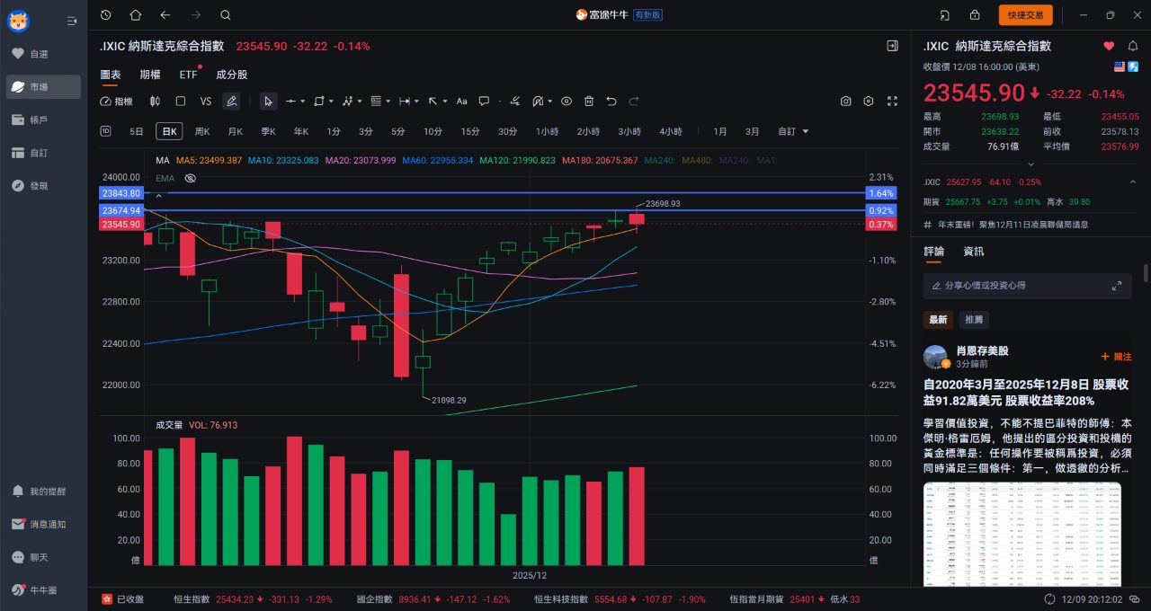Add a comment bubble annotation
Image resolution: width=1151 pixels, height=611 pixels.
pos(484,102)
